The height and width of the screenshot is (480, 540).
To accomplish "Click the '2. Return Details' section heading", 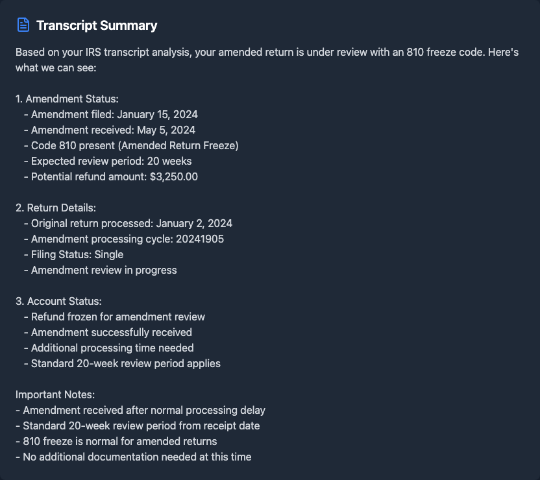I will point(56,208).
